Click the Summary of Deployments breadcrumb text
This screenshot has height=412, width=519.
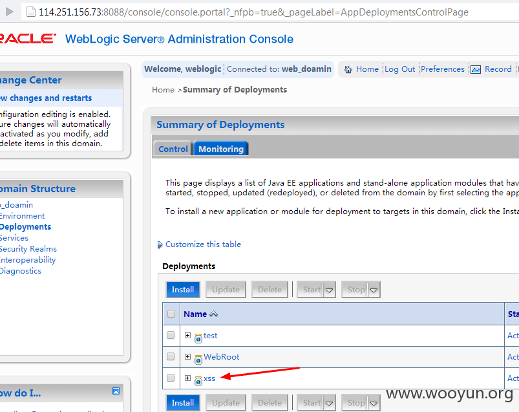tap(235, 90)
